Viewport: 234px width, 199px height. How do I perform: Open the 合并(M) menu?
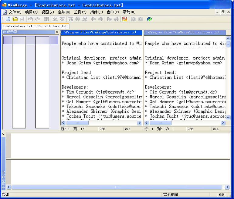click(64, 12)
